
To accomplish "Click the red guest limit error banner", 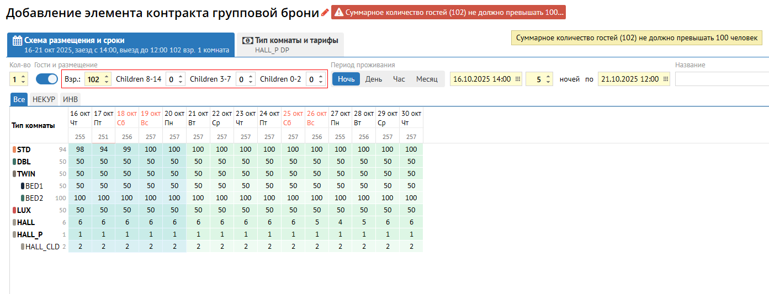I will pos(448,13).
